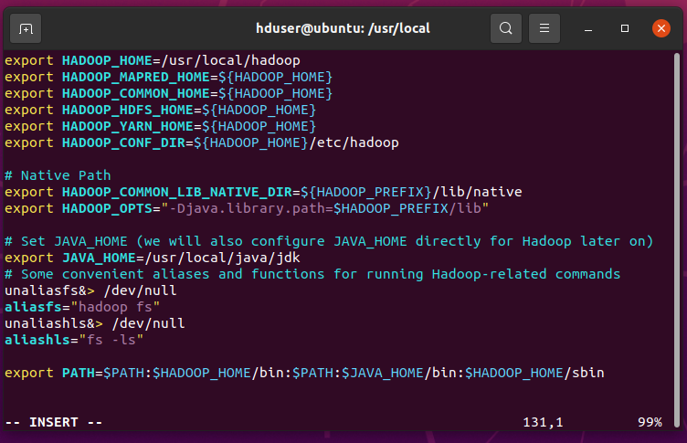Image resolution: width=687 pixels, height=443 pixels.
Task: Open the terminal search
Action: tap(505, 28)
